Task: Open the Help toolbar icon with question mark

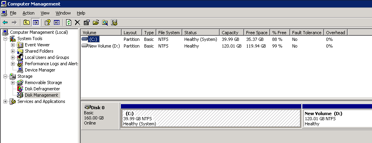Action: 48,22
